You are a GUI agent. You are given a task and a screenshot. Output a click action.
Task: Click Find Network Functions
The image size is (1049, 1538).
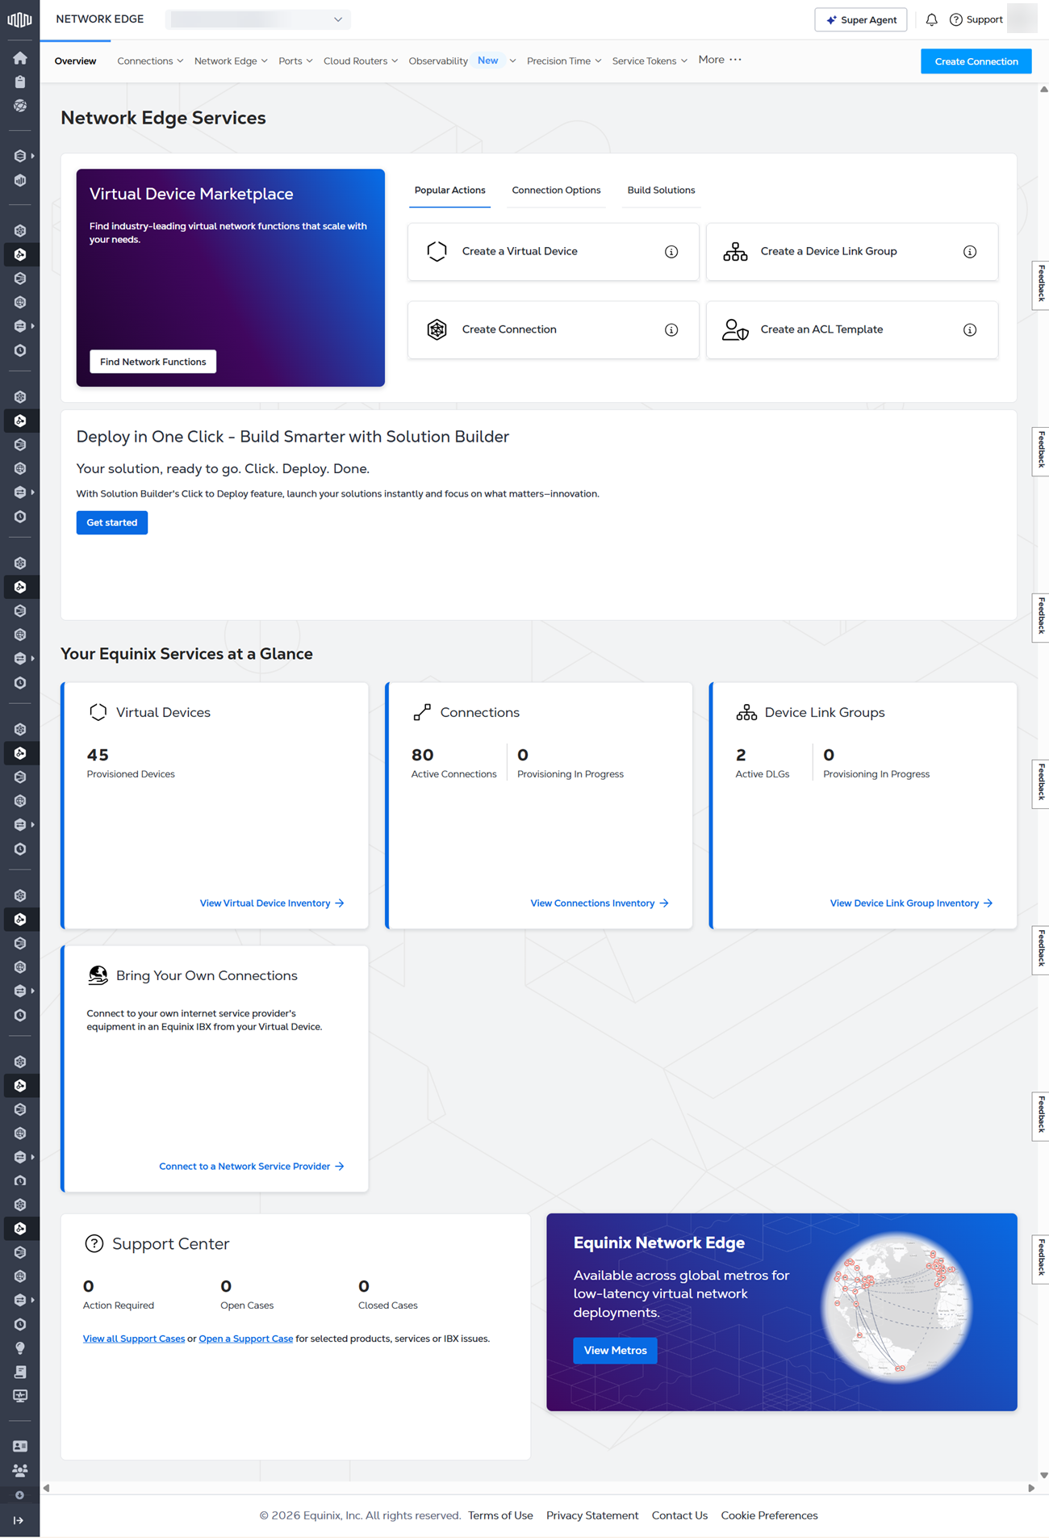pos(153,362)
